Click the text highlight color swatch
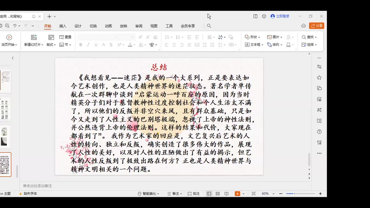The width and height of the screenshot is (370, 208). click(x=141, y=45)
